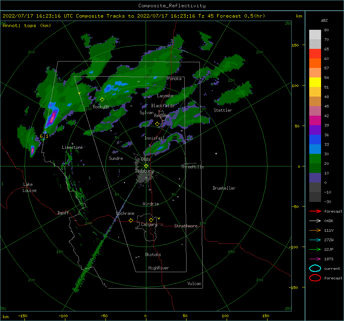Click the Lacombe town label
The height and width of the screenshot is (321, 344).
165,96
